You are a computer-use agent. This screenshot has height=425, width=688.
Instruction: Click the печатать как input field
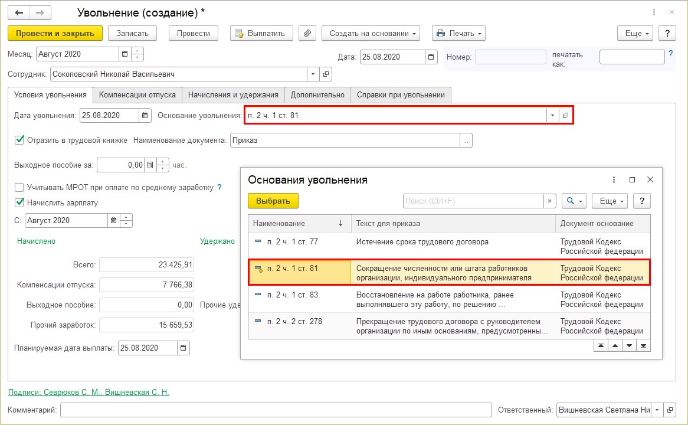(633, 57)
